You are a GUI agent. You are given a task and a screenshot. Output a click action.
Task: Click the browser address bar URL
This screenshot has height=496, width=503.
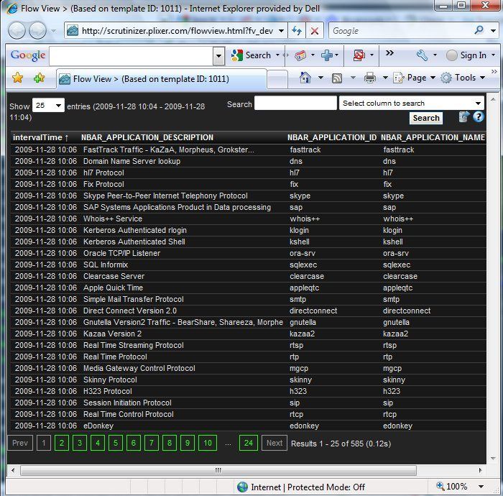click(x=177, y=31)
